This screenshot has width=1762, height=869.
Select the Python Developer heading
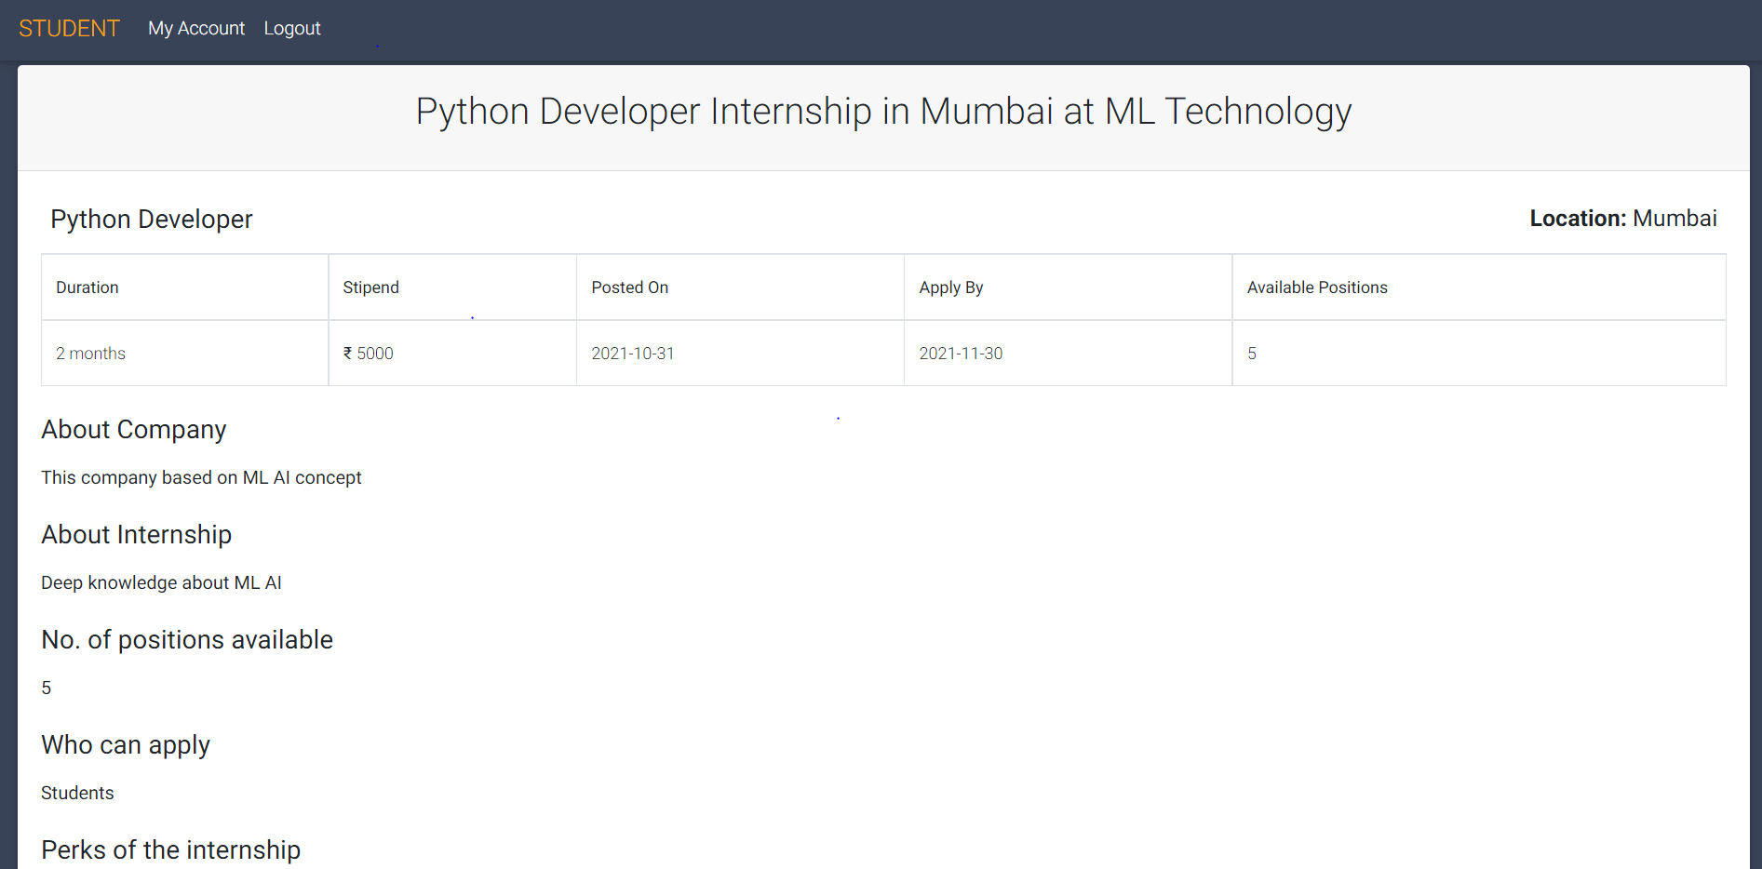151,220
